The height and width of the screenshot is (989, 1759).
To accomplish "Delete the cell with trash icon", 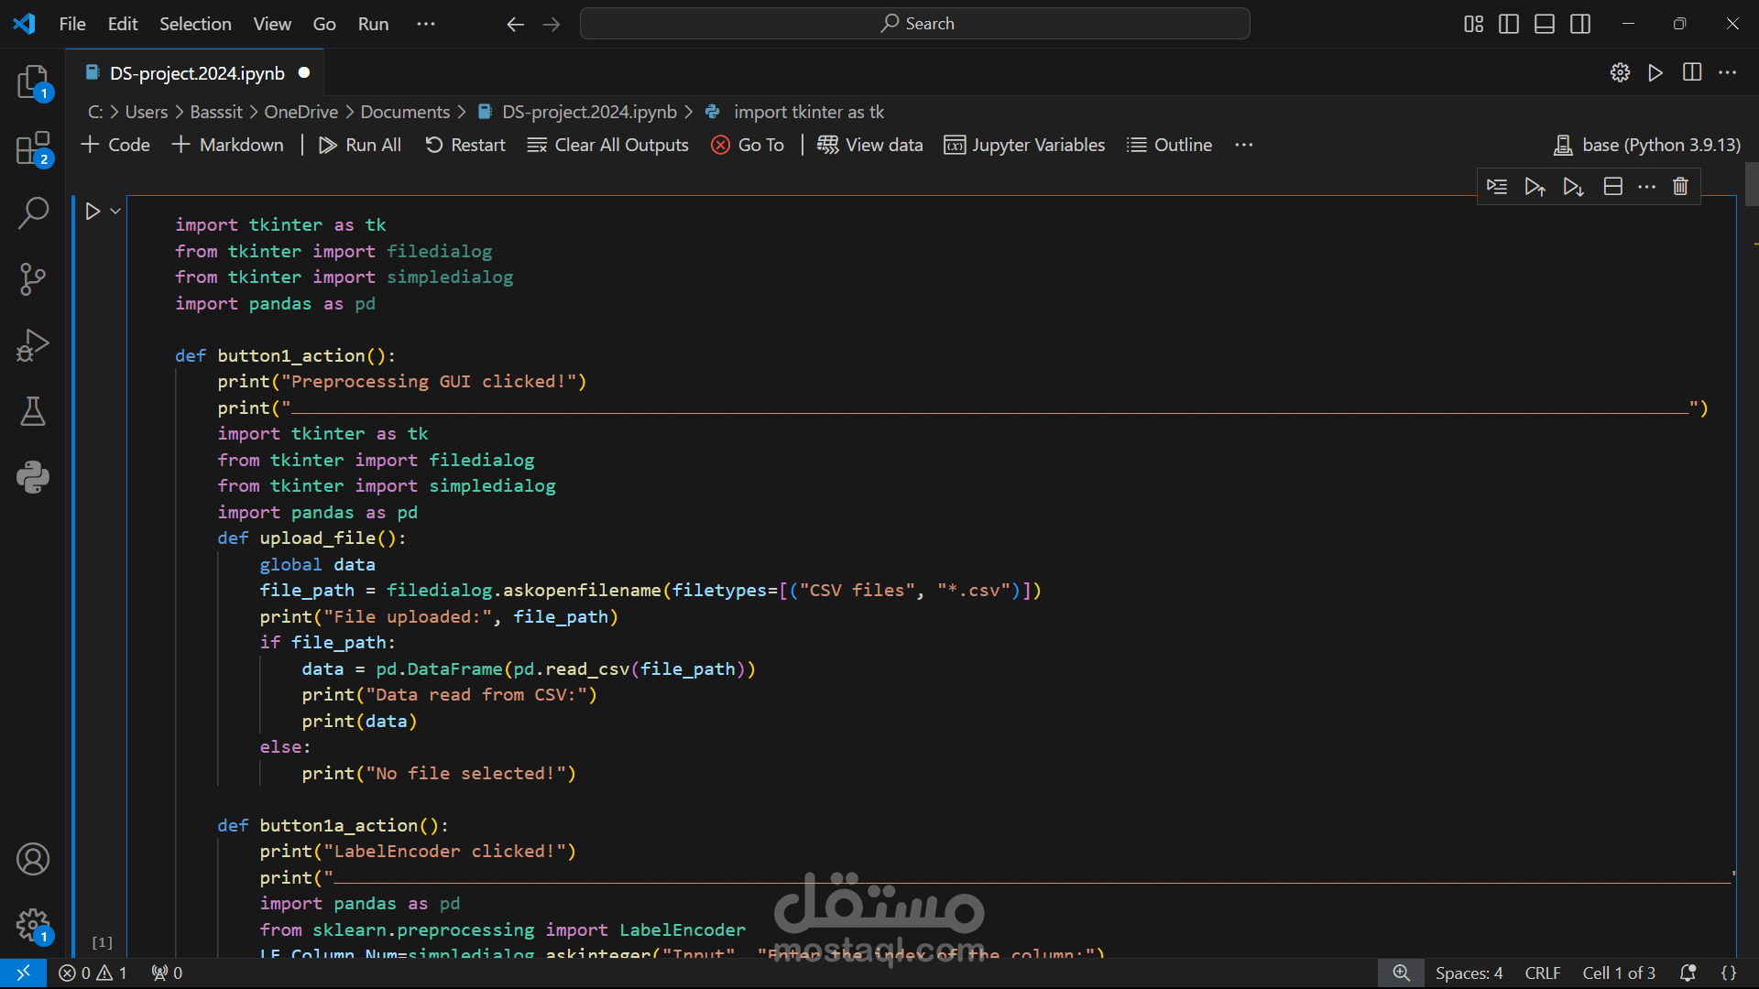I will [x=1680, y=187].
